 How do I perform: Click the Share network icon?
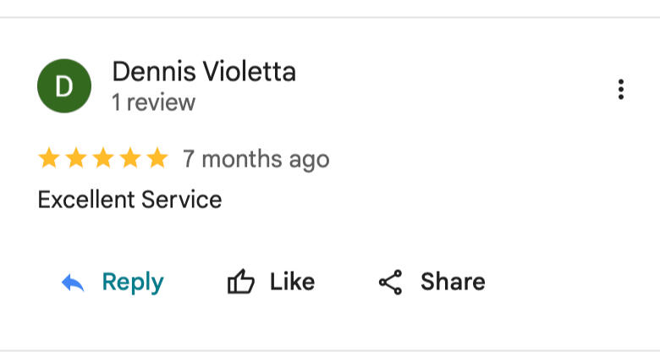click(x=390, y=283)
